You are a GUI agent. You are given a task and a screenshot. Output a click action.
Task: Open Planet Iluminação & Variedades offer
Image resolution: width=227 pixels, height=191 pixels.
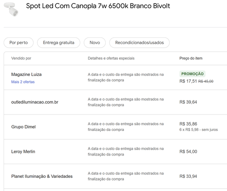pyautogui.click(x=42, y=176)
